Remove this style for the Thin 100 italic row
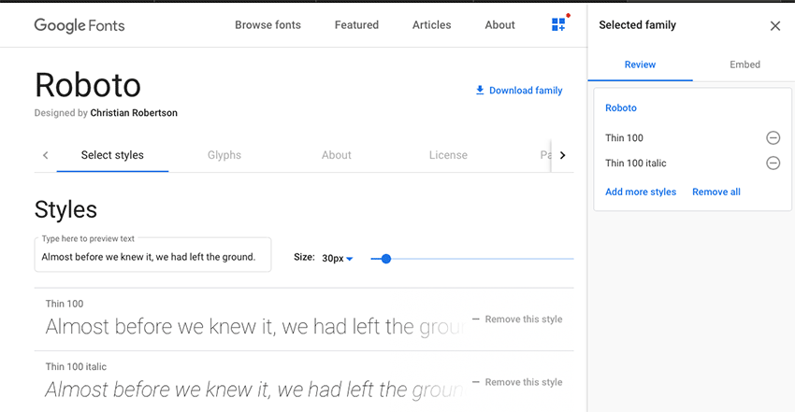Viewport: 795px width, 412px height. tap(517, 382)
